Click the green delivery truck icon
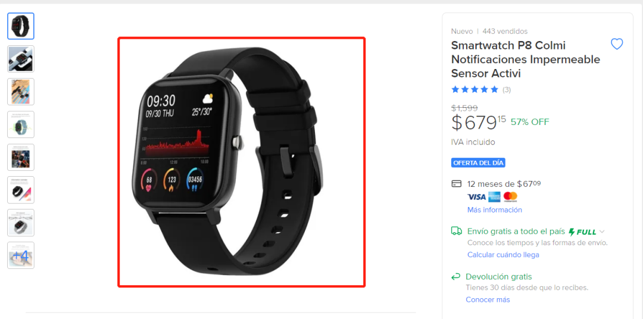 [x=457, y=232]
